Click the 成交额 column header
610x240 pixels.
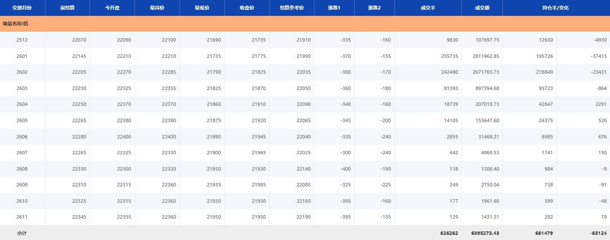tap(482, 8)
